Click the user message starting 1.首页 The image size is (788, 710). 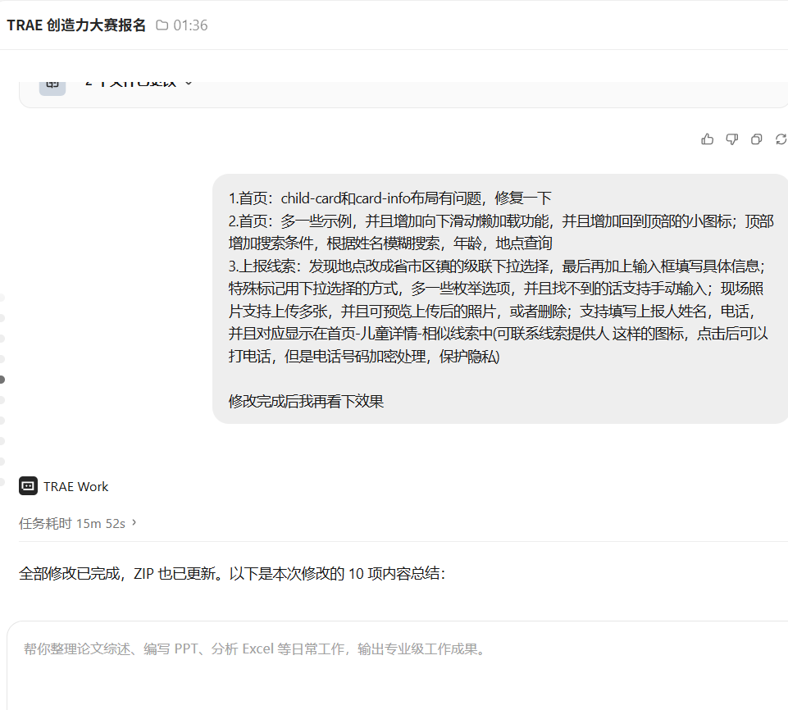pos(500,299)
